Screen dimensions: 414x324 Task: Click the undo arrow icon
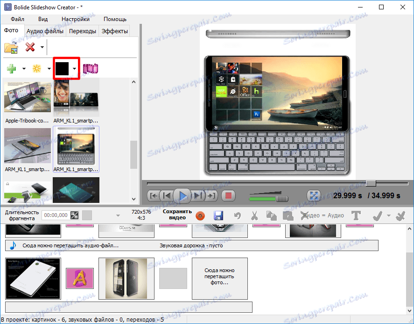click(237, 215)
